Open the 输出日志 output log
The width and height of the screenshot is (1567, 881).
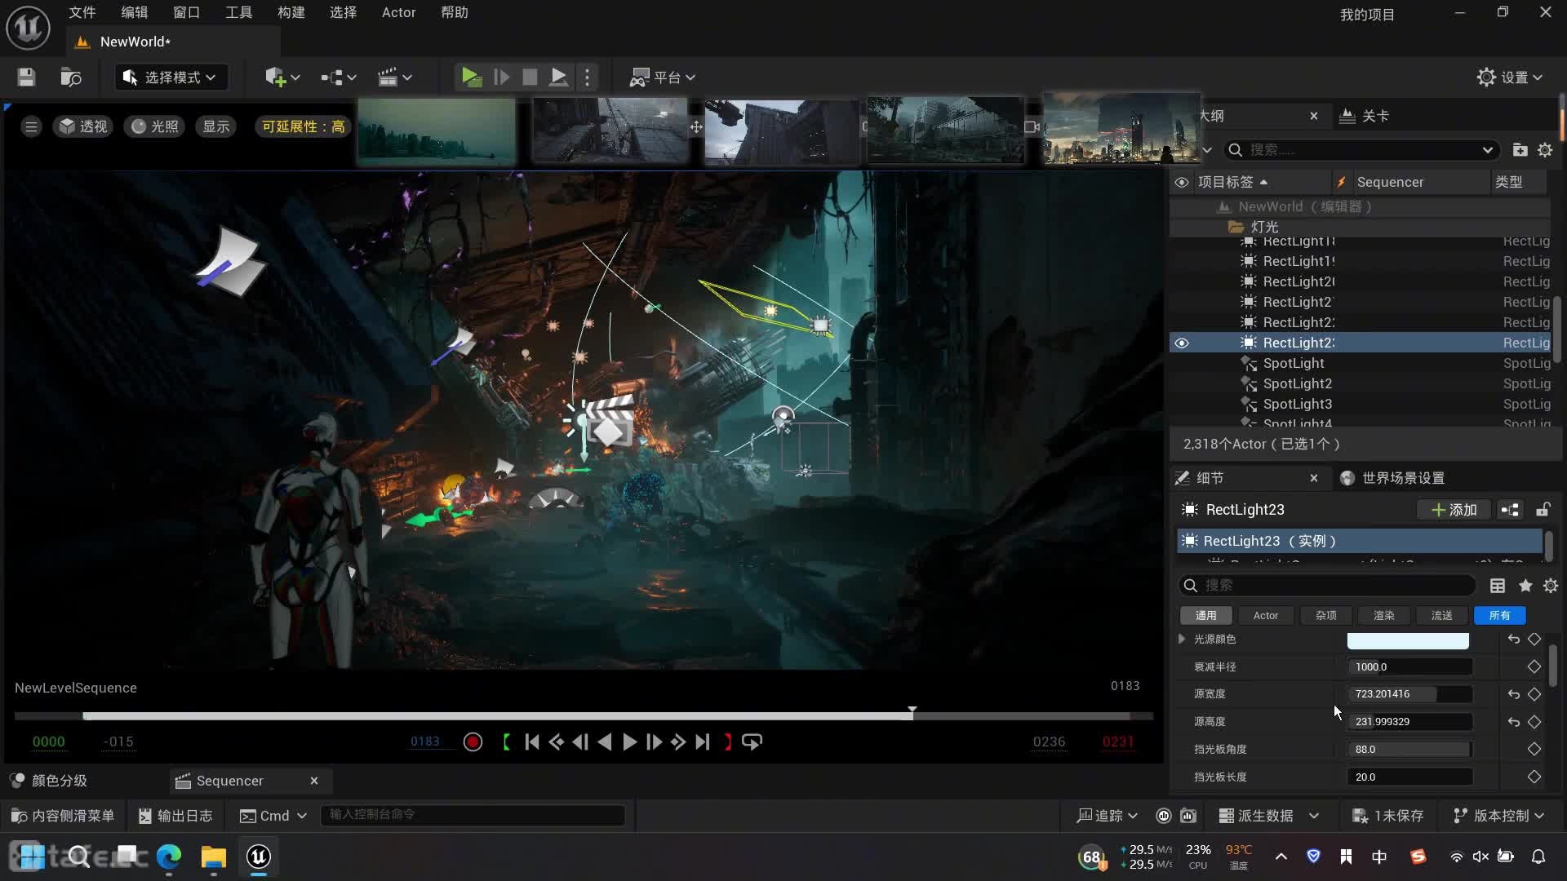point(175,816)
